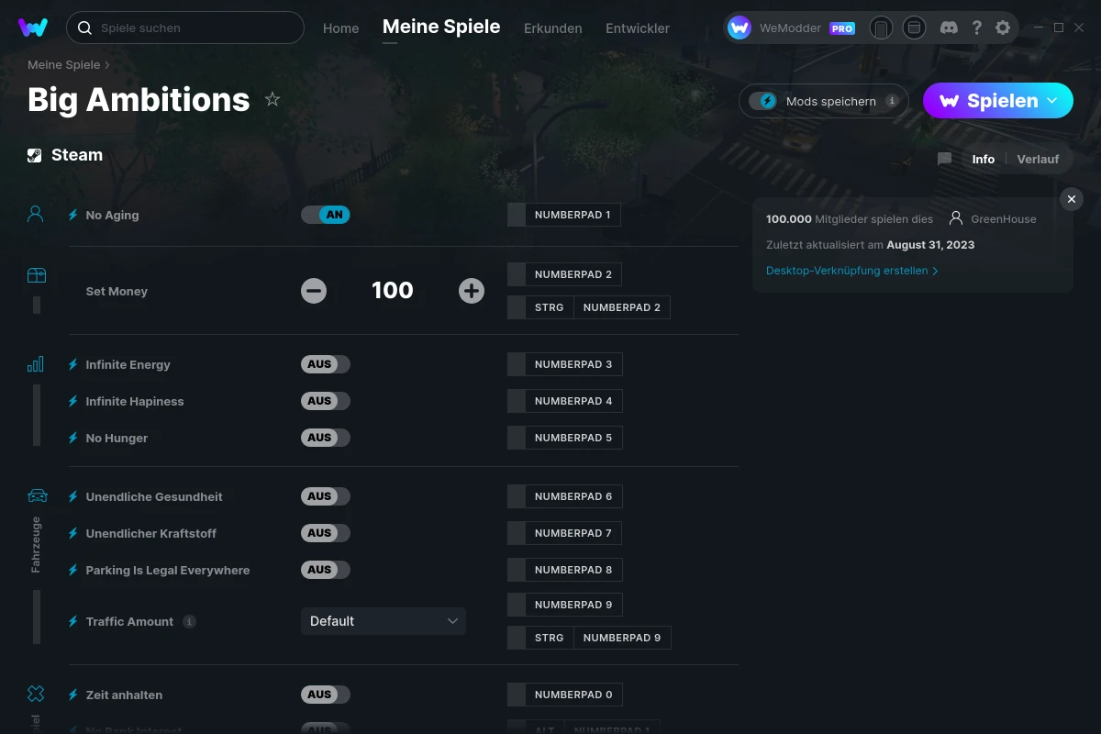Enable the Infinite Hapiness toggle
The height and width of the screenshot is (734, 1101).
pyautogui.click(x=326, y=401)
